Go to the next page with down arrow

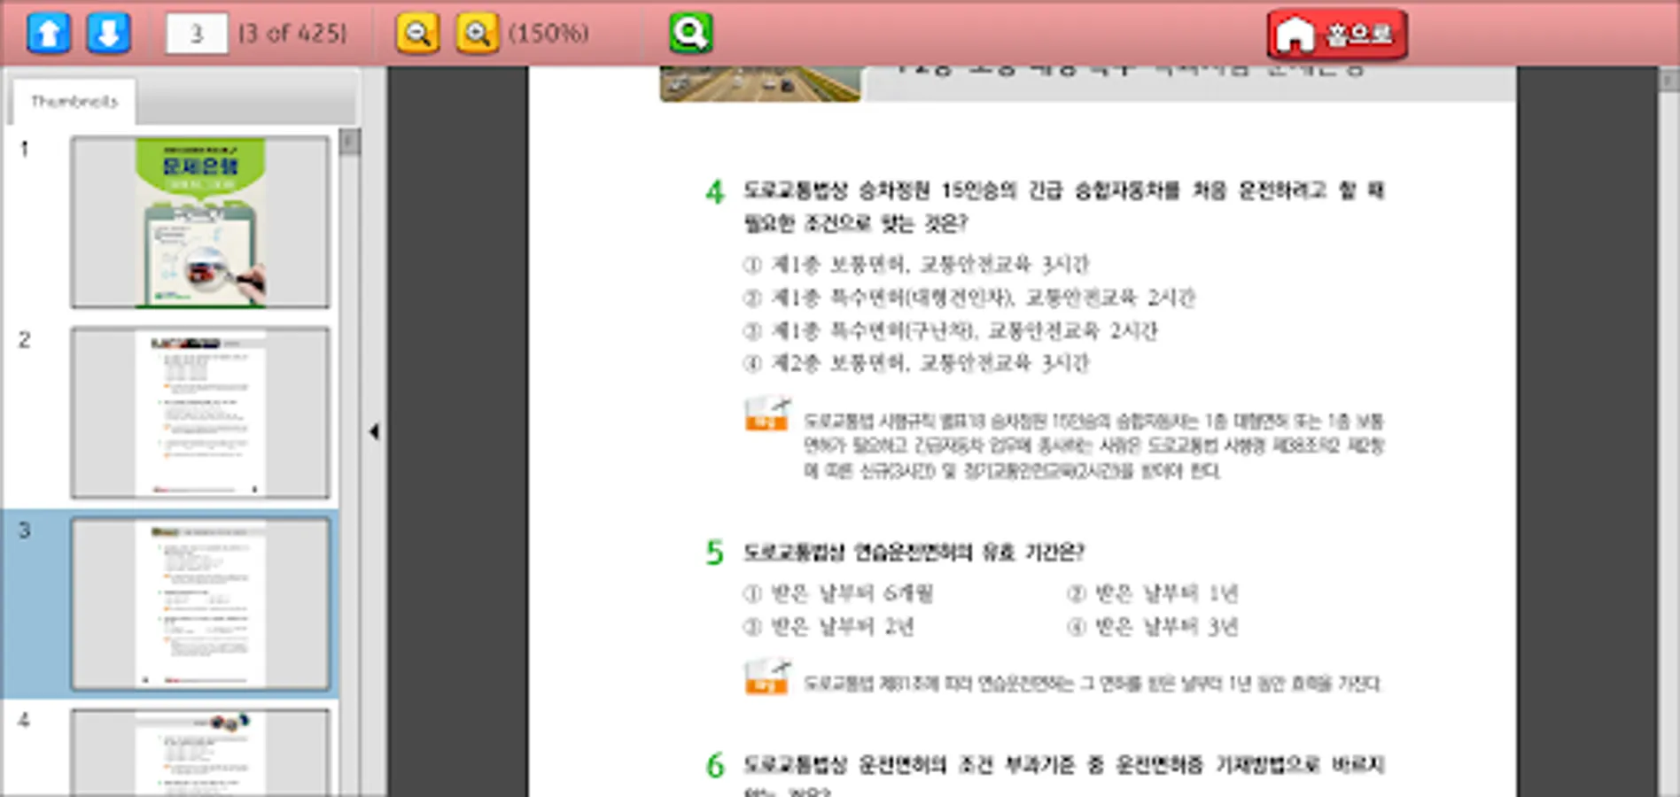pyautogui.click(x=108, y=34)
